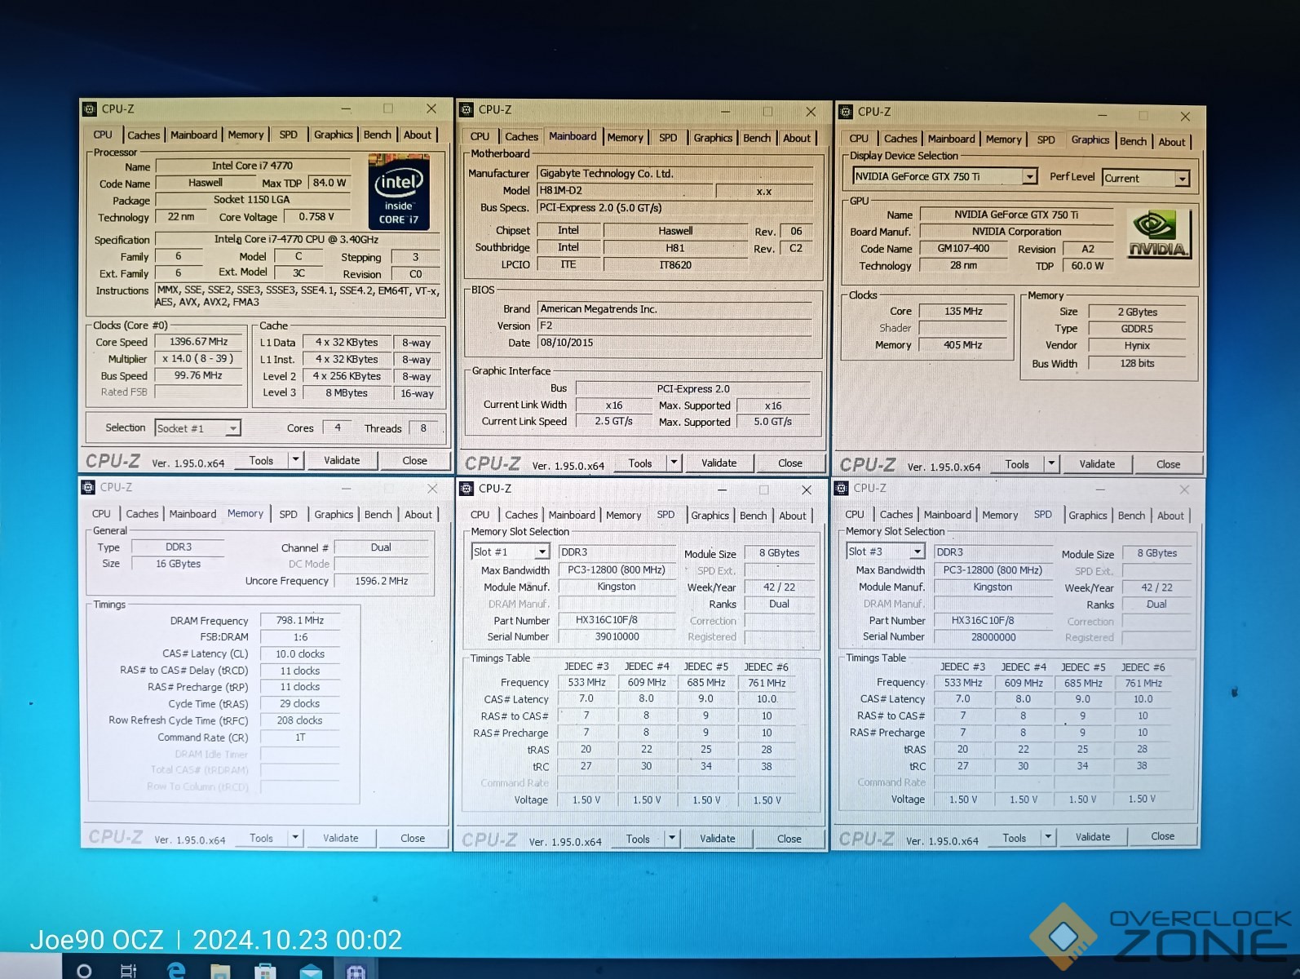Select About tab in the NVIDIA graphics window
Screen dimensions: 1300x979
[1171, 142]
